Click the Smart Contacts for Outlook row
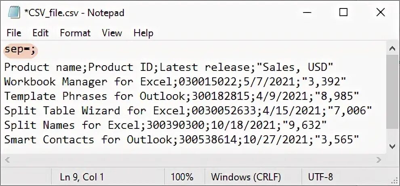This screenshot has height=186, width=400. click(x=181, y=140)
